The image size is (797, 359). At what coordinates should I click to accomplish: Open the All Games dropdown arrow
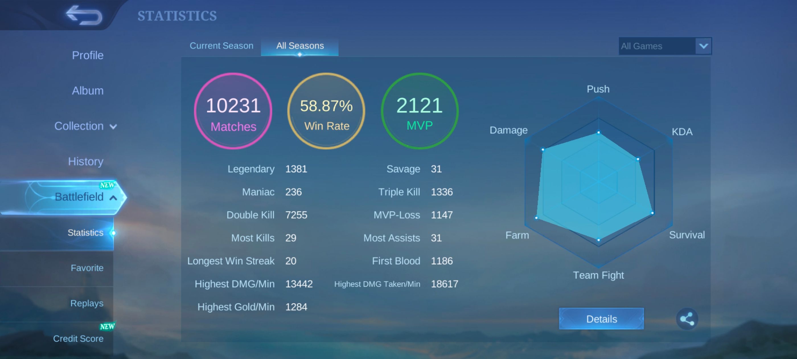[x=703, y=46]
